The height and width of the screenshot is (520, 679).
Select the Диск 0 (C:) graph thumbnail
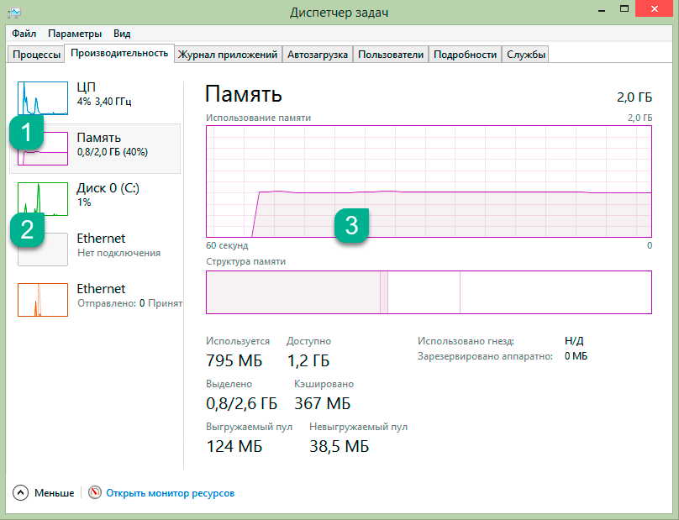pos(43,199)
